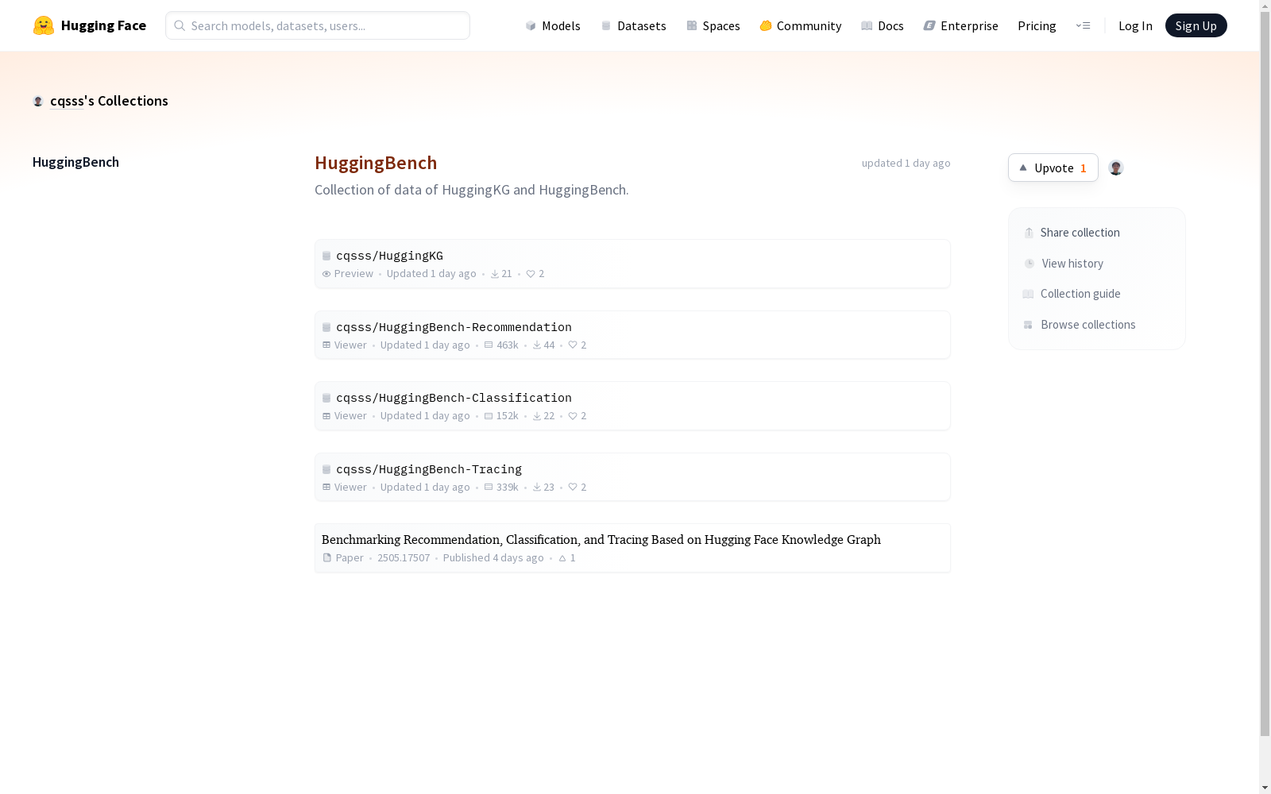Select HuggingBench in the left sidebar
This screenshot has width=1271, height=794.
point(75,162)
